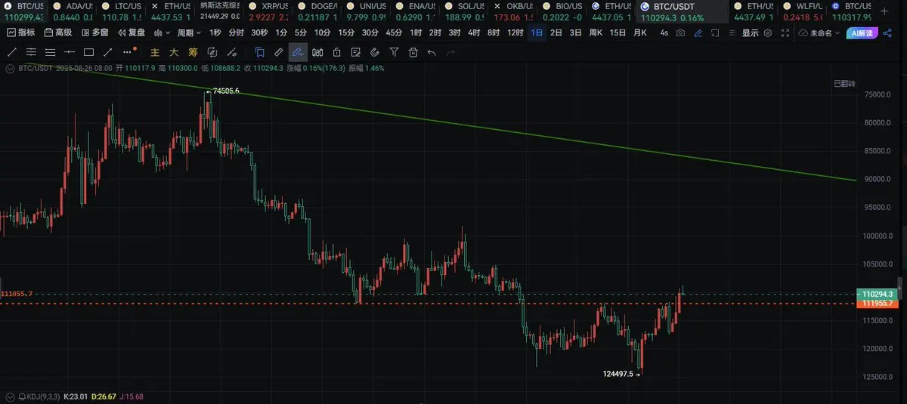Image resolution: width=907 pixels, height=404 pixels.
Task: Open the note editing tool
Action: pyautogui.click(x=356, y=52)
